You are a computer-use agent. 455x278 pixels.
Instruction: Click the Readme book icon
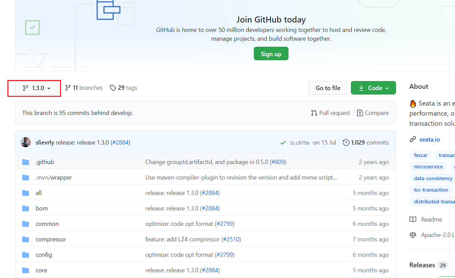pos(413,220)
